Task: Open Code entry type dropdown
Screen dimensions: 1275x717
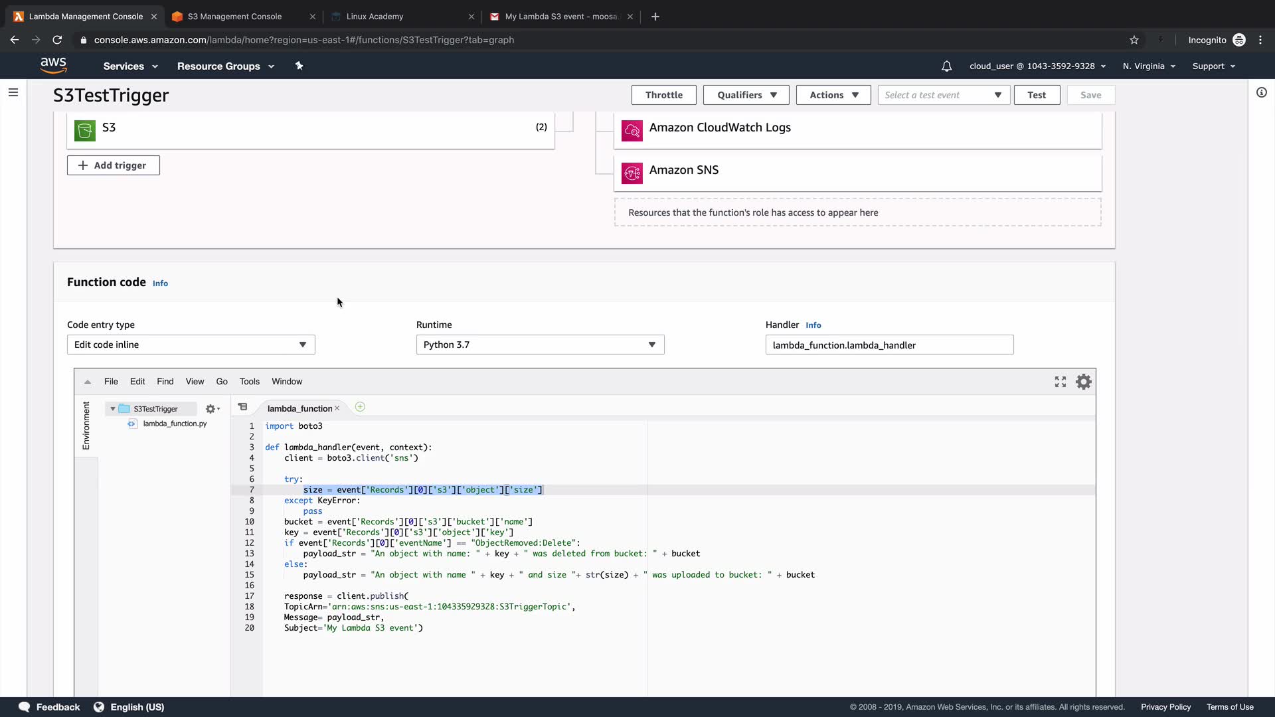Action: (191, 345)
